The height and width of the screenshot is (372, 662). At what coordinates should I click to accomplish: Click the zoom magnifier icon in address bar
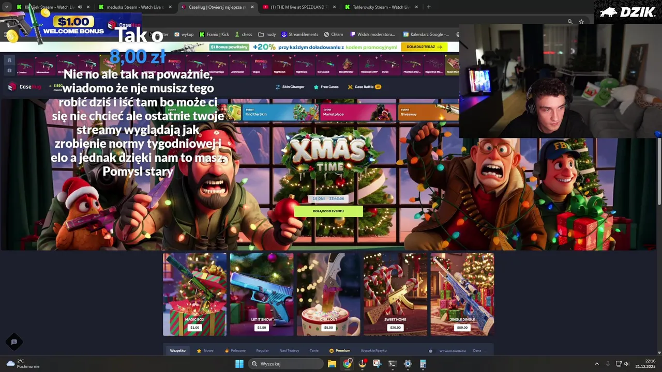570,22
